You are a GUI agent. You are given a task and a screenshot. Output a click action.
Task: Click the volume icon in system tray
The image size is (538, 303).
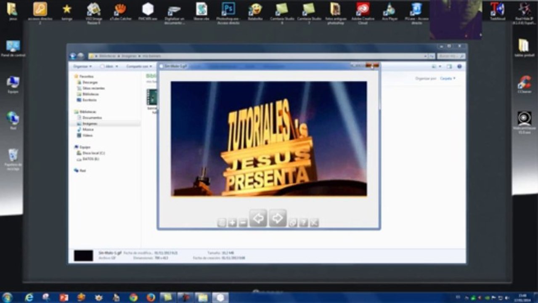pos(506,298)
